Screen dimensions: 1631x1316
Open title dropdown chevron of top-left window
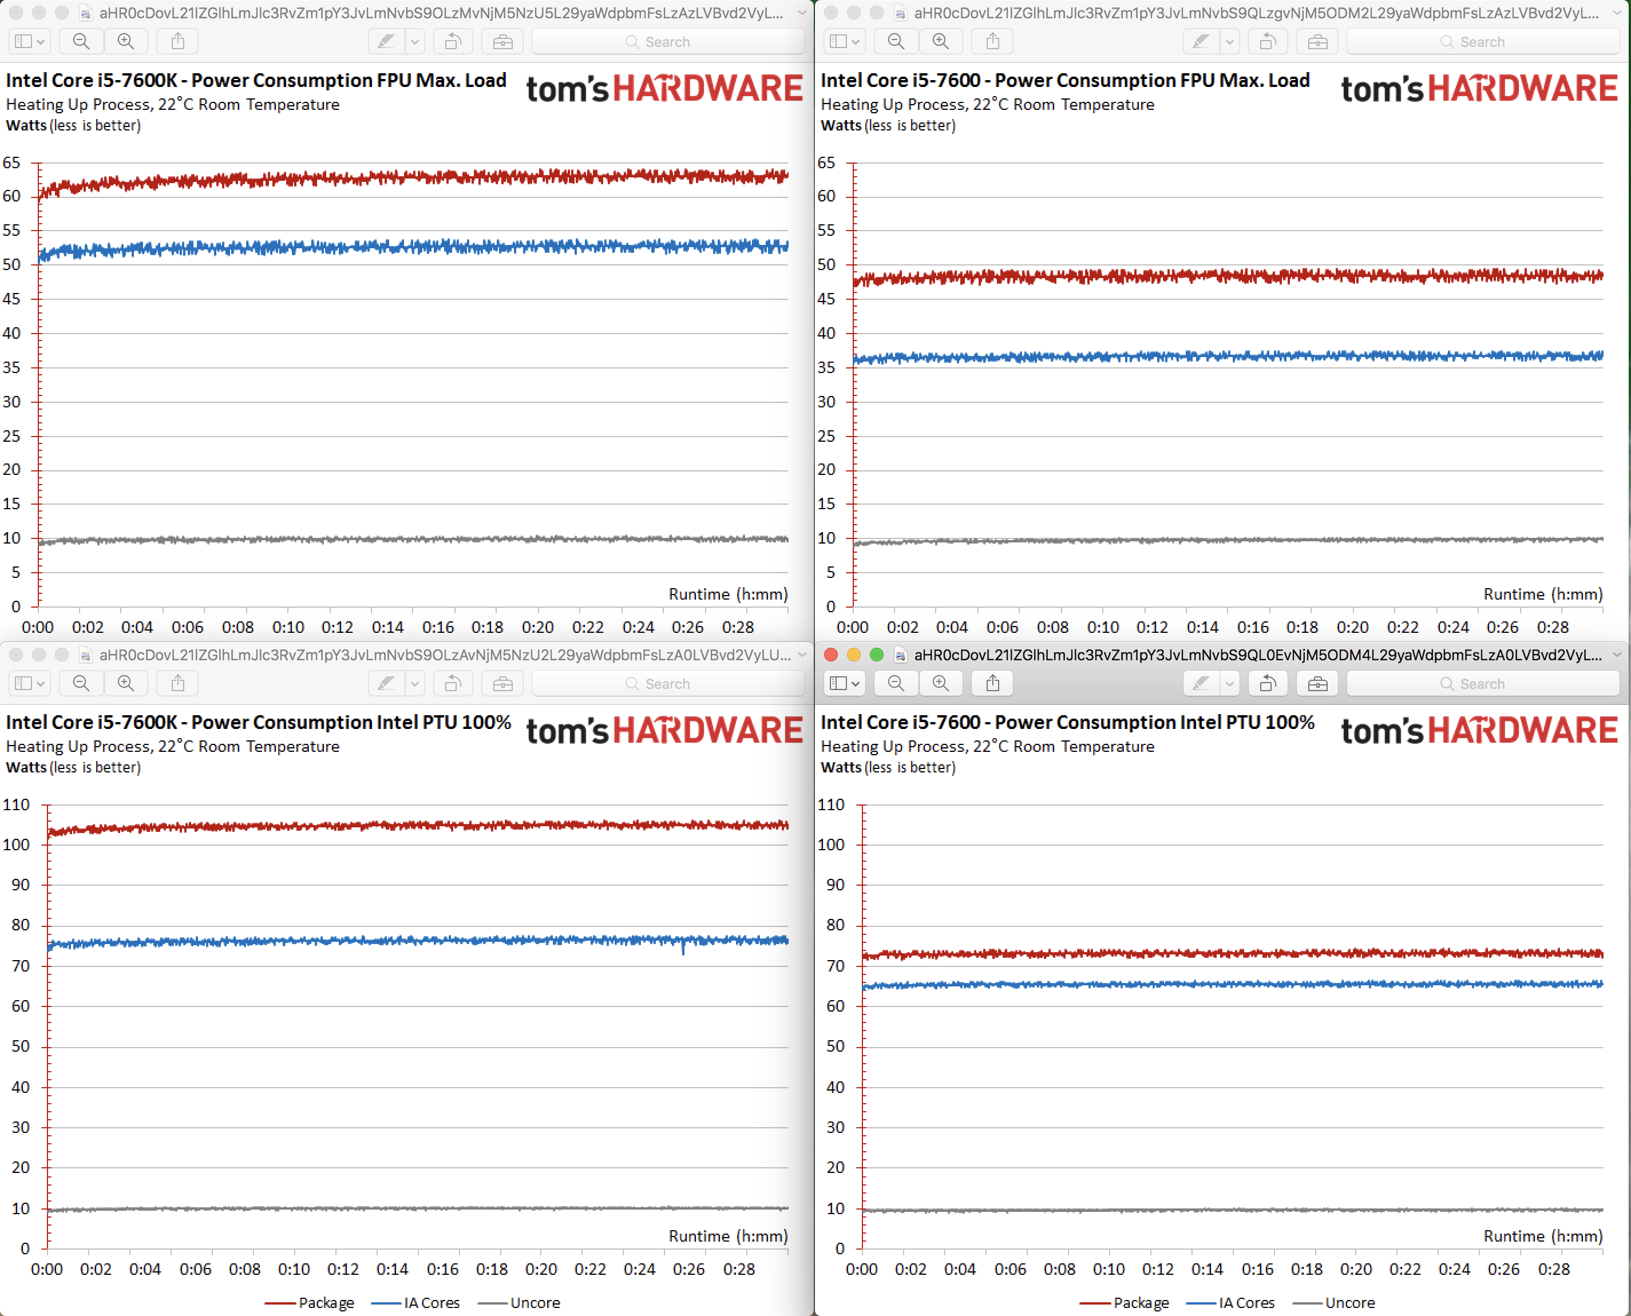801,13
